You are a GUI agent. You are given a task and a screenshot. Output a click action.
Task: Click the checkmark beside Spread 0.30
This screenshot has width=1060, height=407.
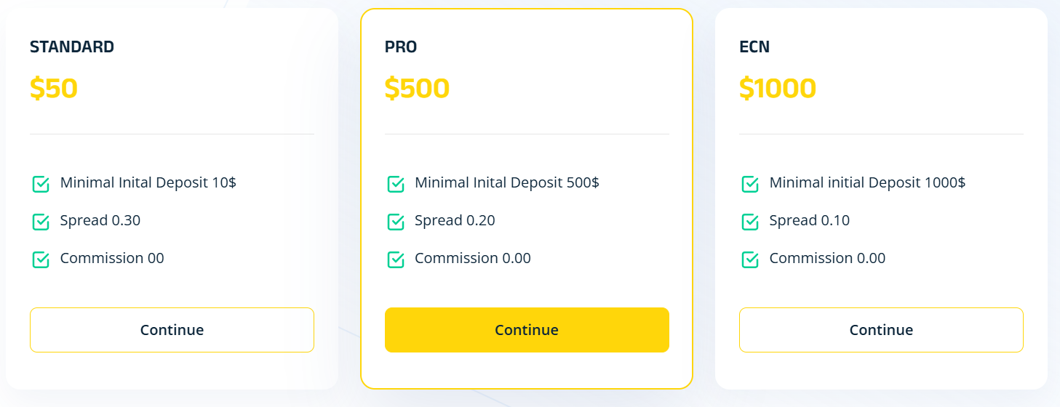point(41,222)
